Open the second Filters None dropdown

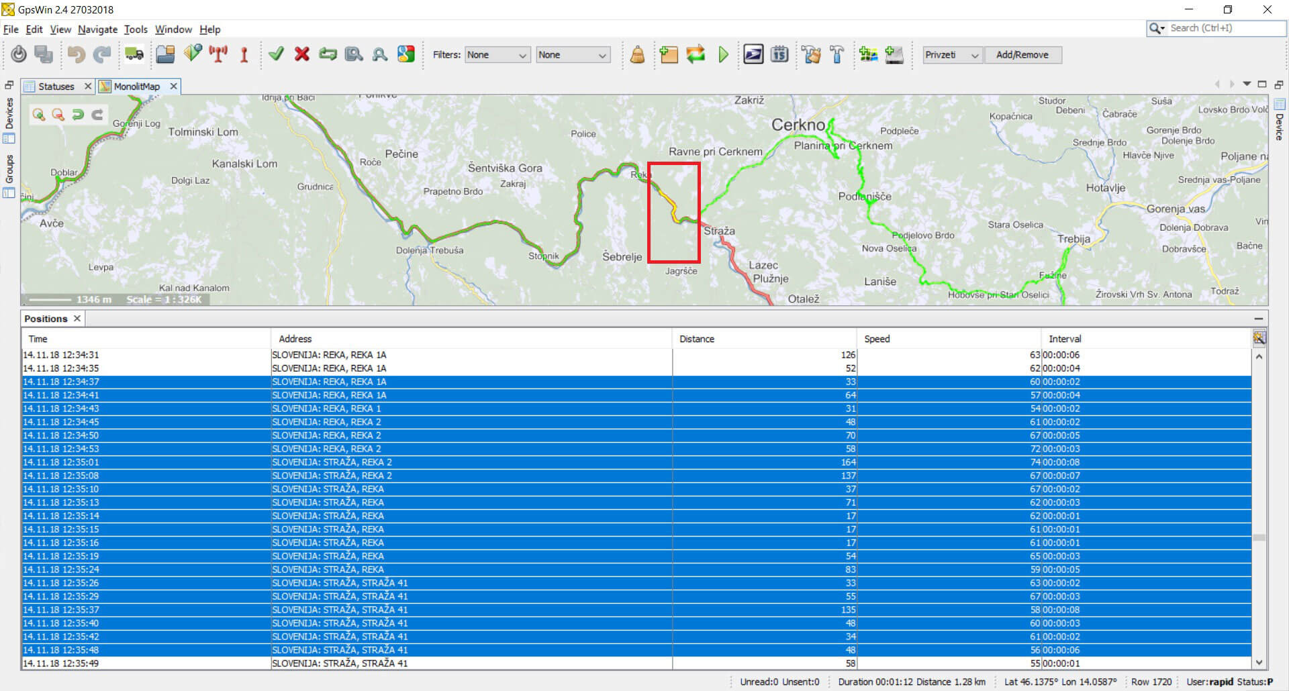click(x=573, y=55)
